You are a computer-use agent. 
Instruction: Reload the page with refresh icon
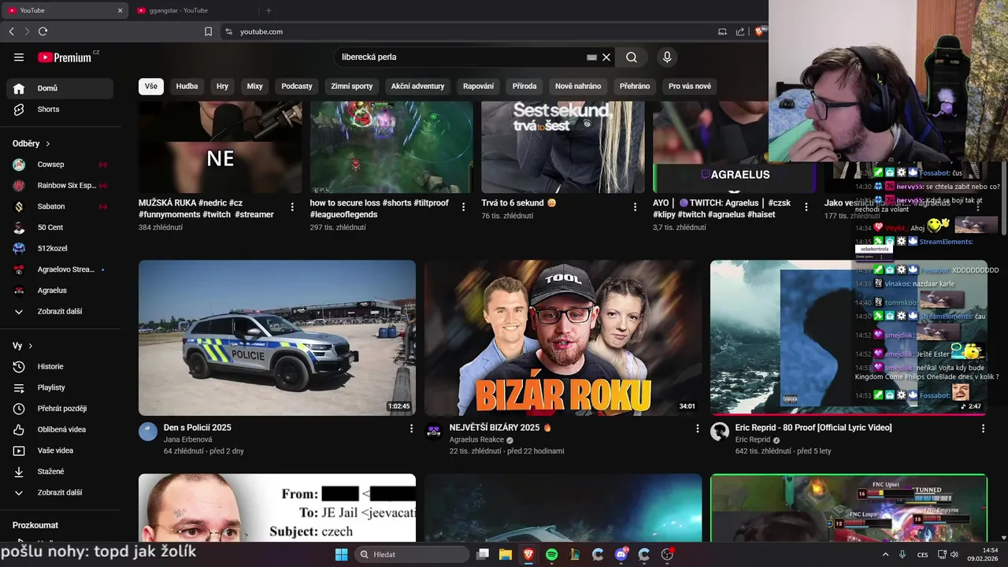pyautogui.click(x=43, y=31)
